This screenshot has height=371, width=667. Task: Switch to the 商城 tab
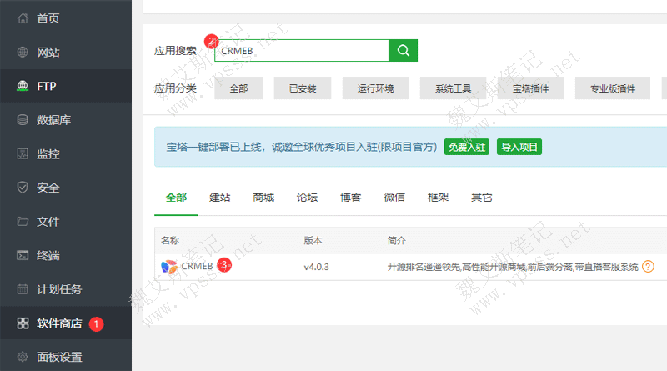(x=263, y=198)
